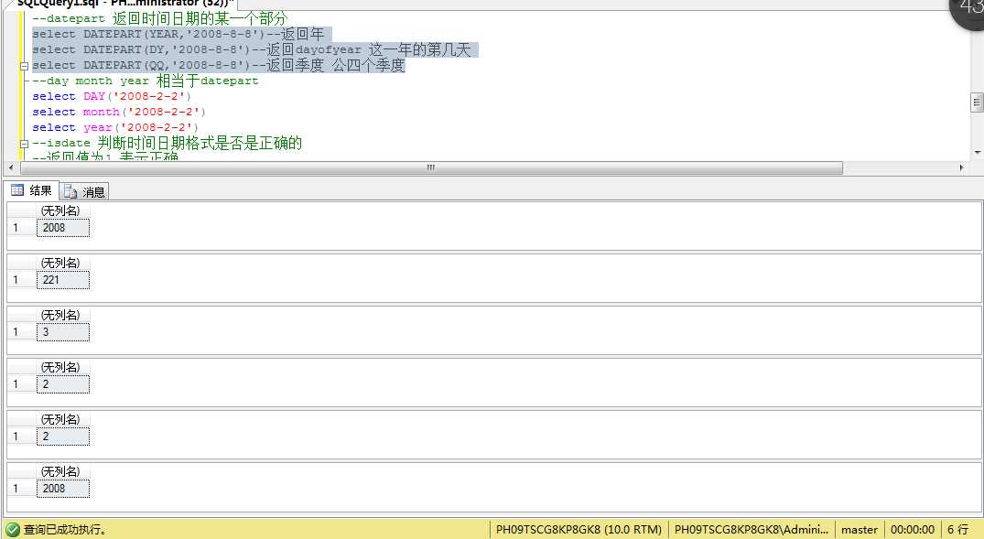Click the login name PH09TSCG8KP8GK8\Admini...
The image size is (984, 539).
pyautogui.click(x=752, y=530)
